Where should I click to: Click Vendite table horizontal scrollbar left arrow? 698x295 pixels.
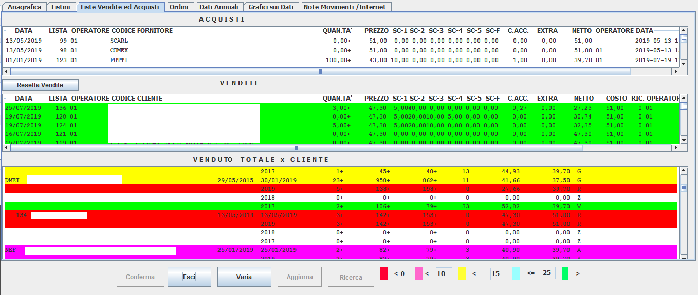7,148
